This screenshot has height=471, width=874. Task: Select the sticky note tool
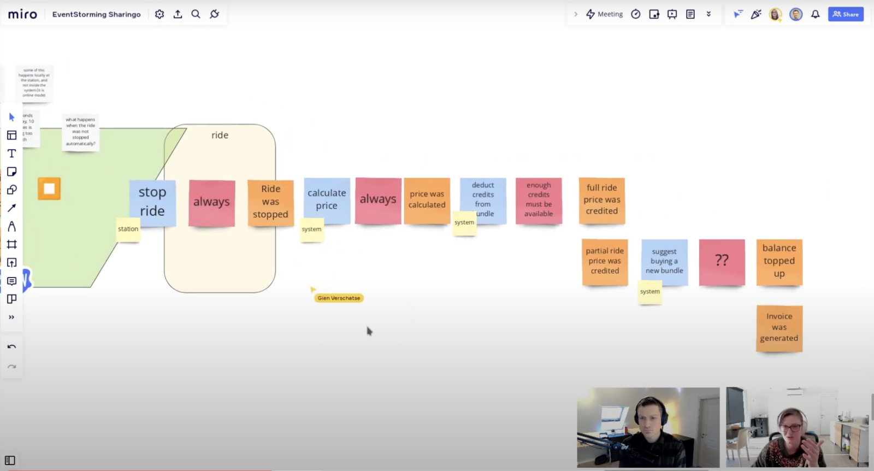click(x=11, y=172)
